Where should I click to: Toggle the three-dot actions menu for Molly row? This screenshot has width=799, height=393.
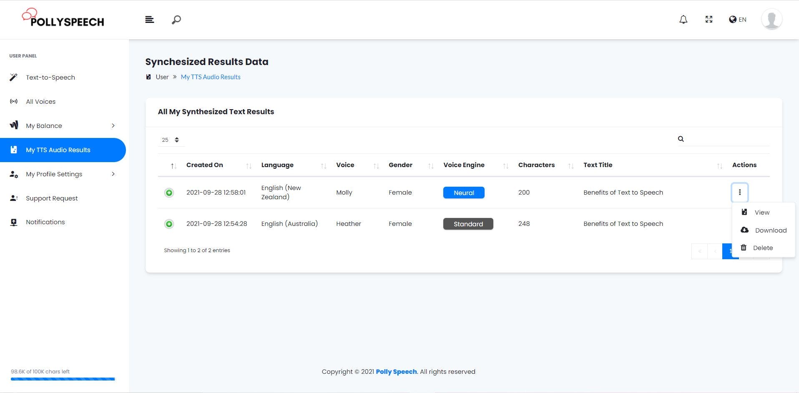[739, 192]
